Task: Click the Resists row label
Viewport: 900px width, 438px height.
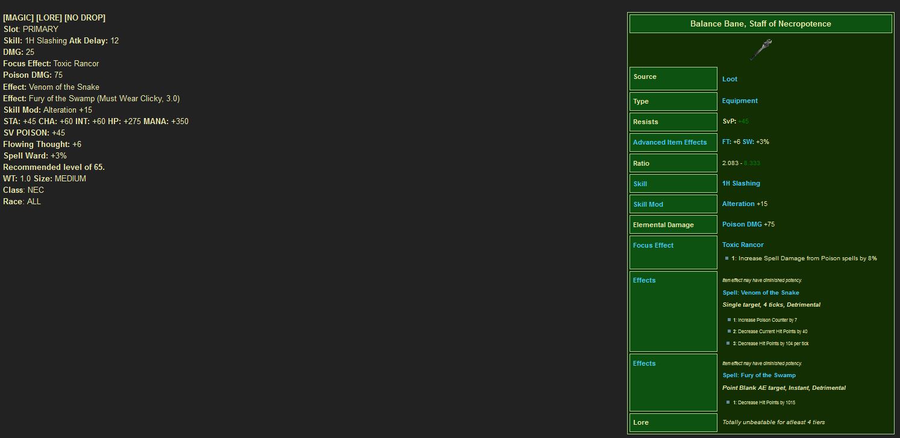Action: (x=645, y=122)
